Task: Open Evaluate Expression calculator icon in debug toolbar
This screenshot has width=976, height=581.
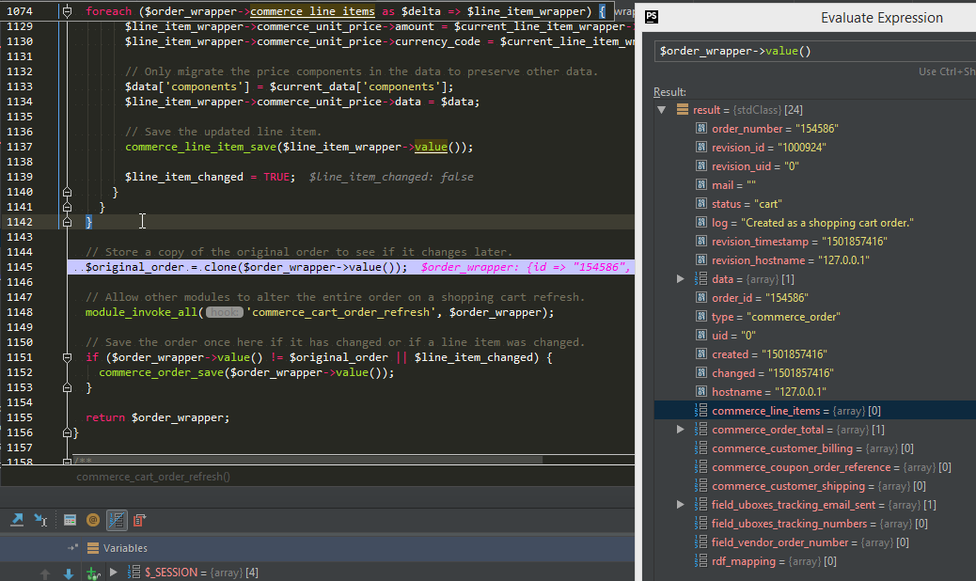Action: click(70, 519)
